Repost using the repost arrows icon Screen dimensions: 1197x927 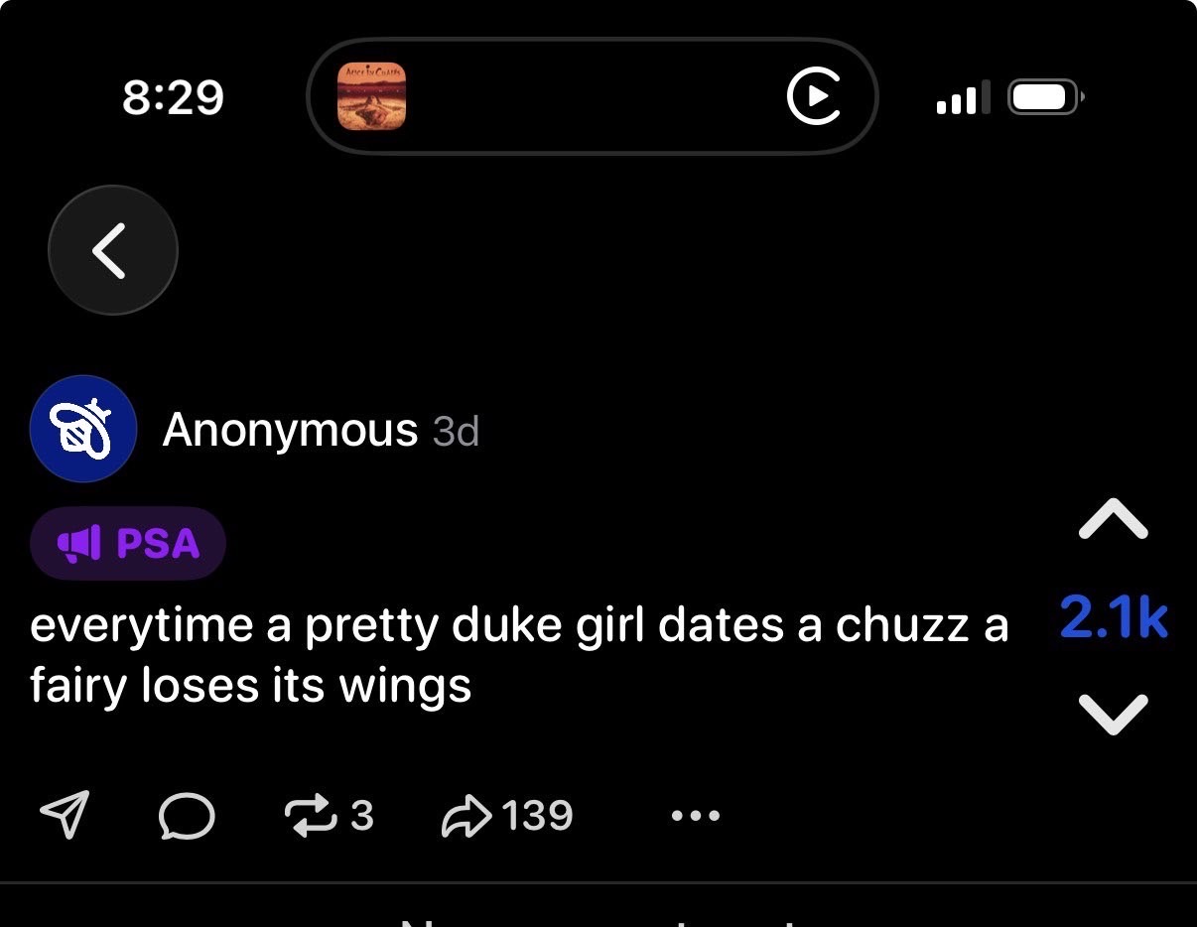click(310, 815)
